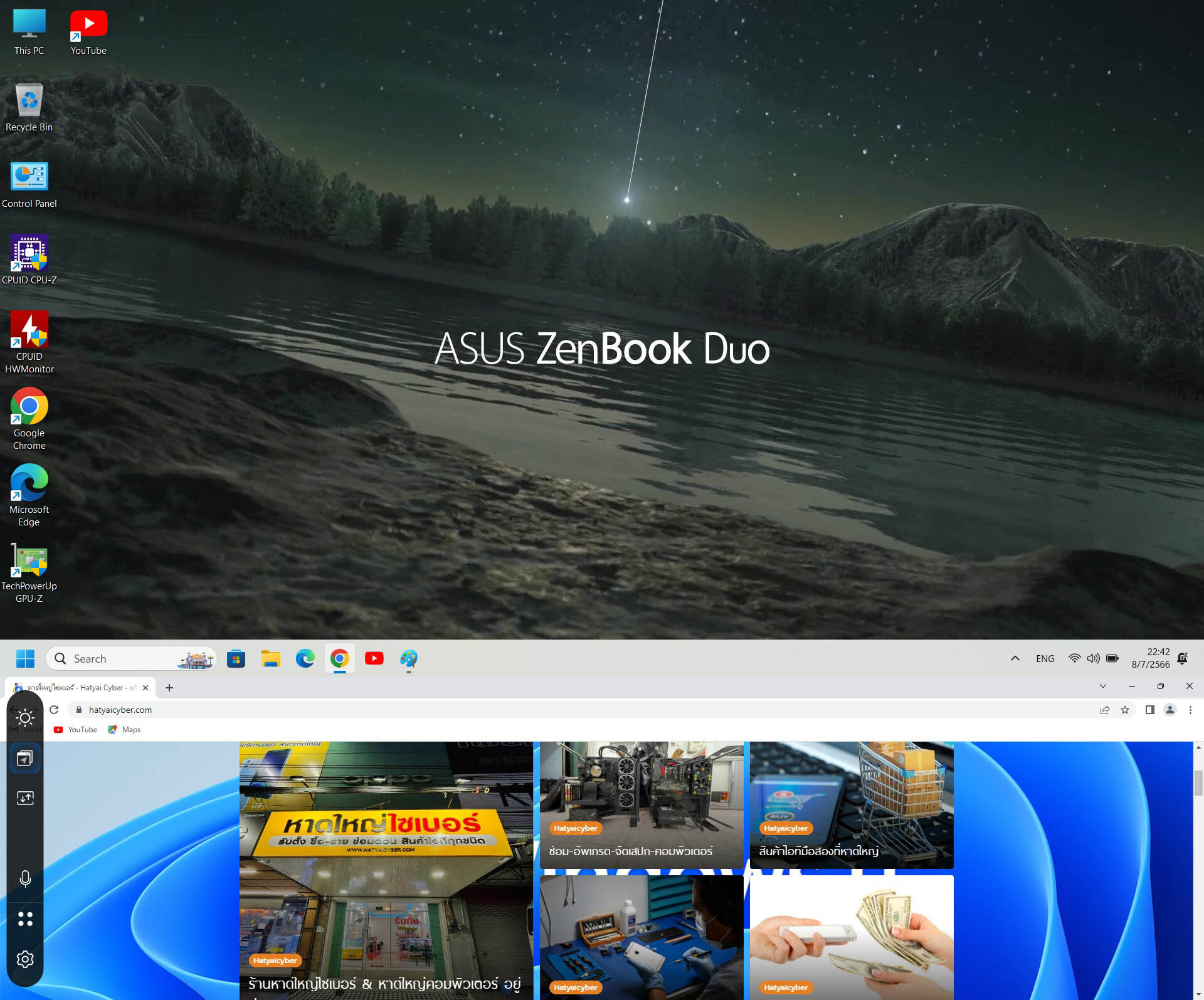Open second-hand IT products article card
The height and width of the screenshot is (1000, 1204).
852,805
